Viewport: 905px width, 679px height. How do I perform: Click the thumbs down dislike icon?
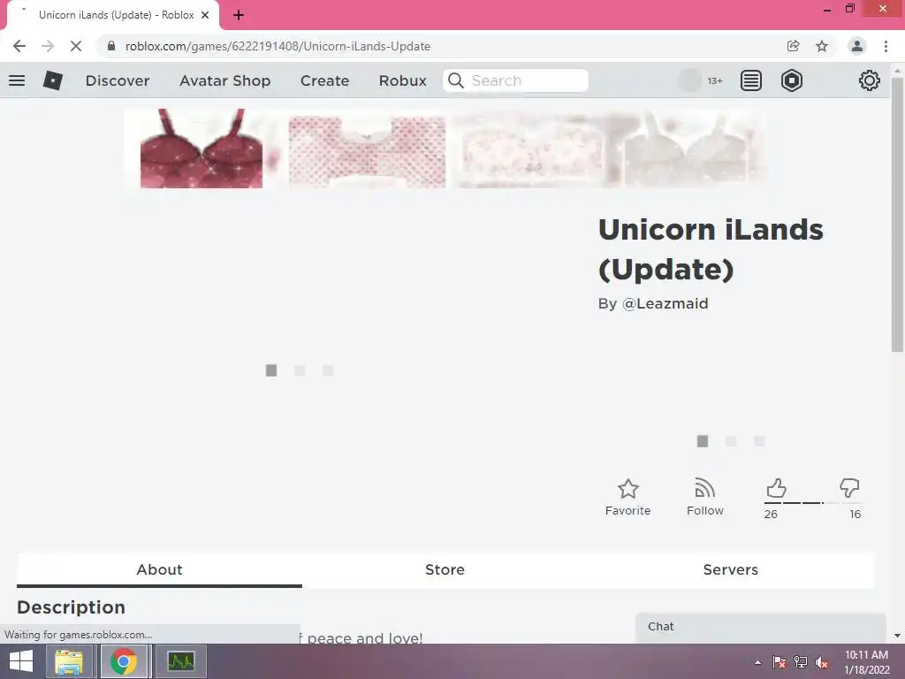click(x=849, y=488)
